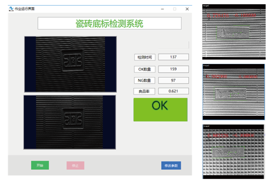The height and width of the screenshot is (185, 274).
Task: Select the 检测时间 value field showing 137
Action: click(x=173, y=57)
